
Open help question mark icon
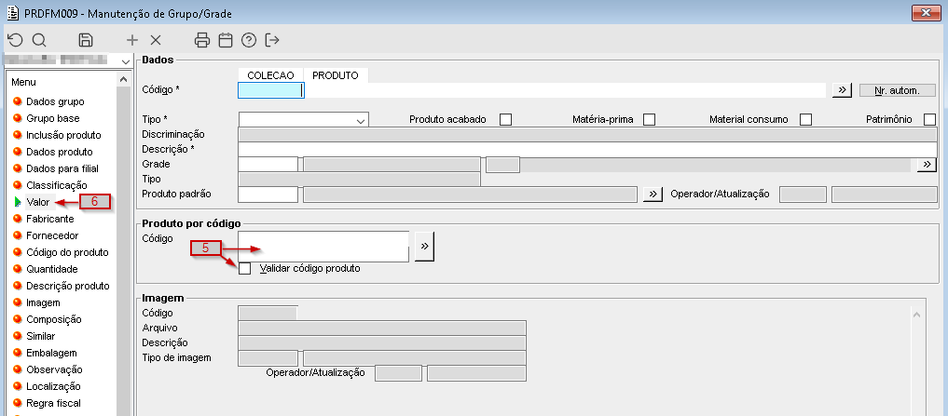coord(249,40)
